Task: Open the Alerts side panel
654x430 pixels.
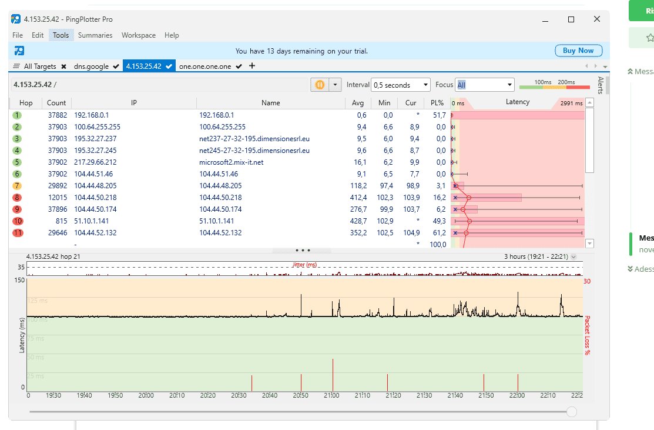Action: (x=600, y=85)
